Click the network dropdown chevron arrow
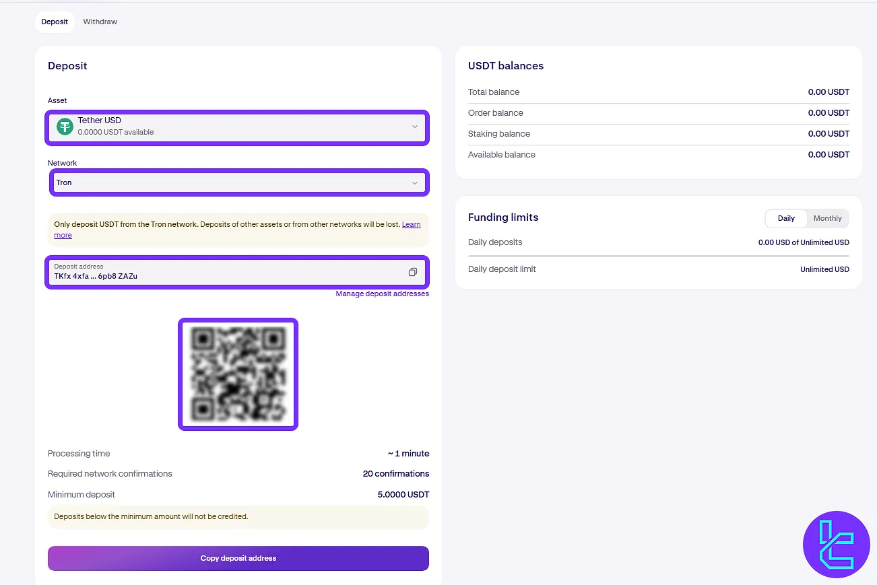The width and height of the screenshot is (877, 585). pos(415,182)
